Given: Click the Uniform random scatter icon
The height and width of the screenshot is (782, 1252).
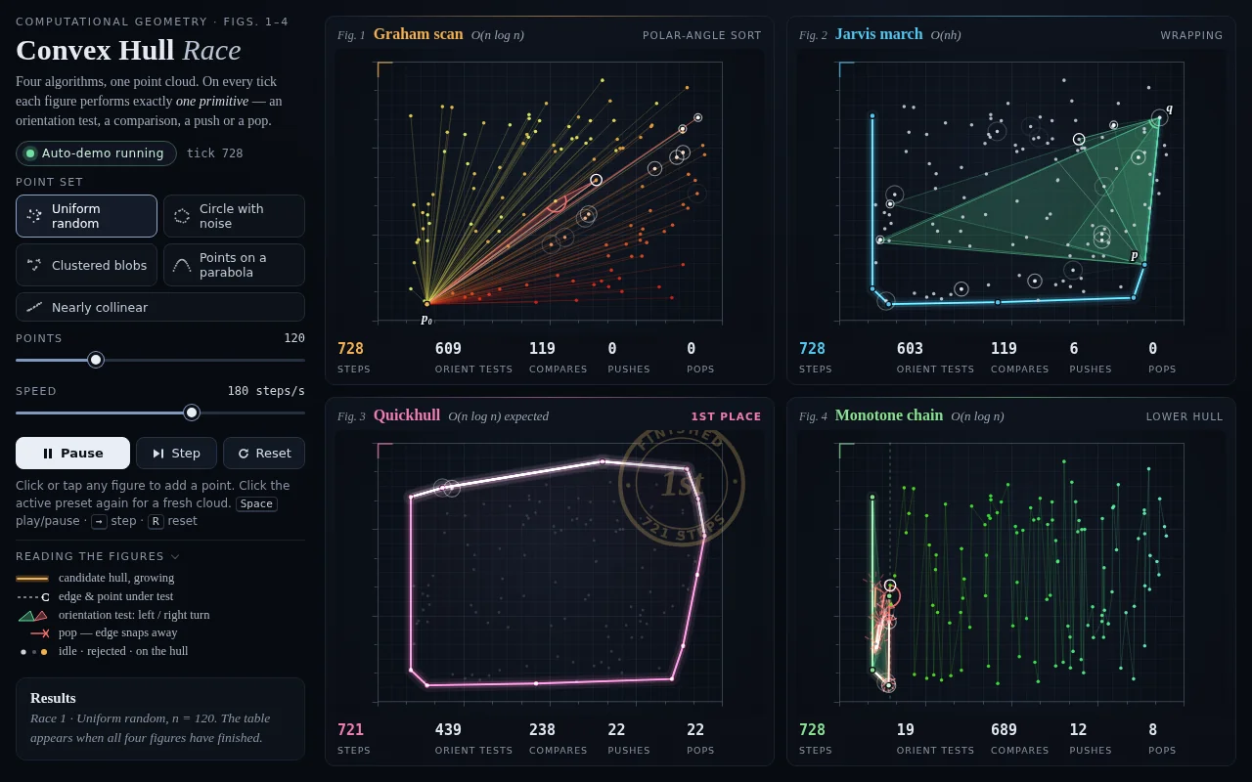Looking at the screenshot, I should [x=34, y=216].
